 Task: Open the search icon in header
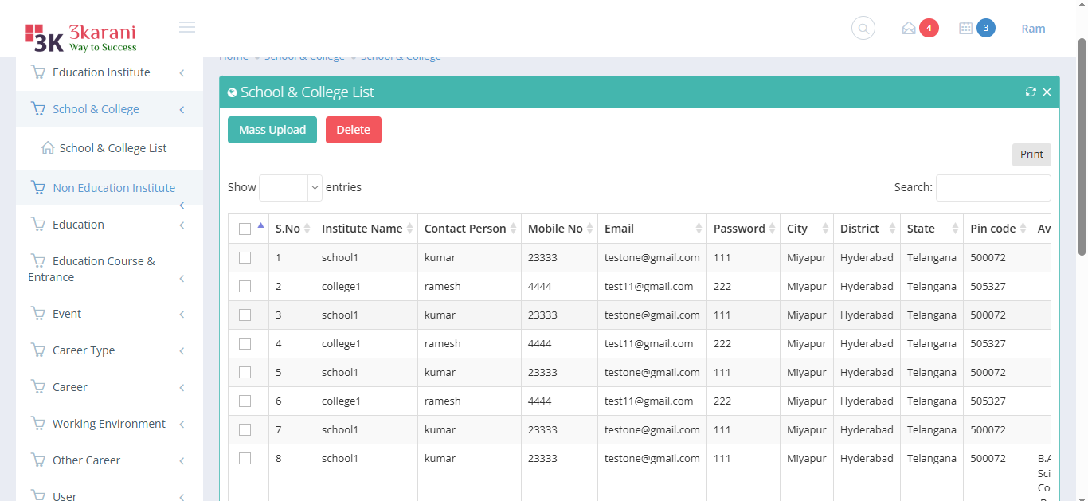[x=863, y=29]
